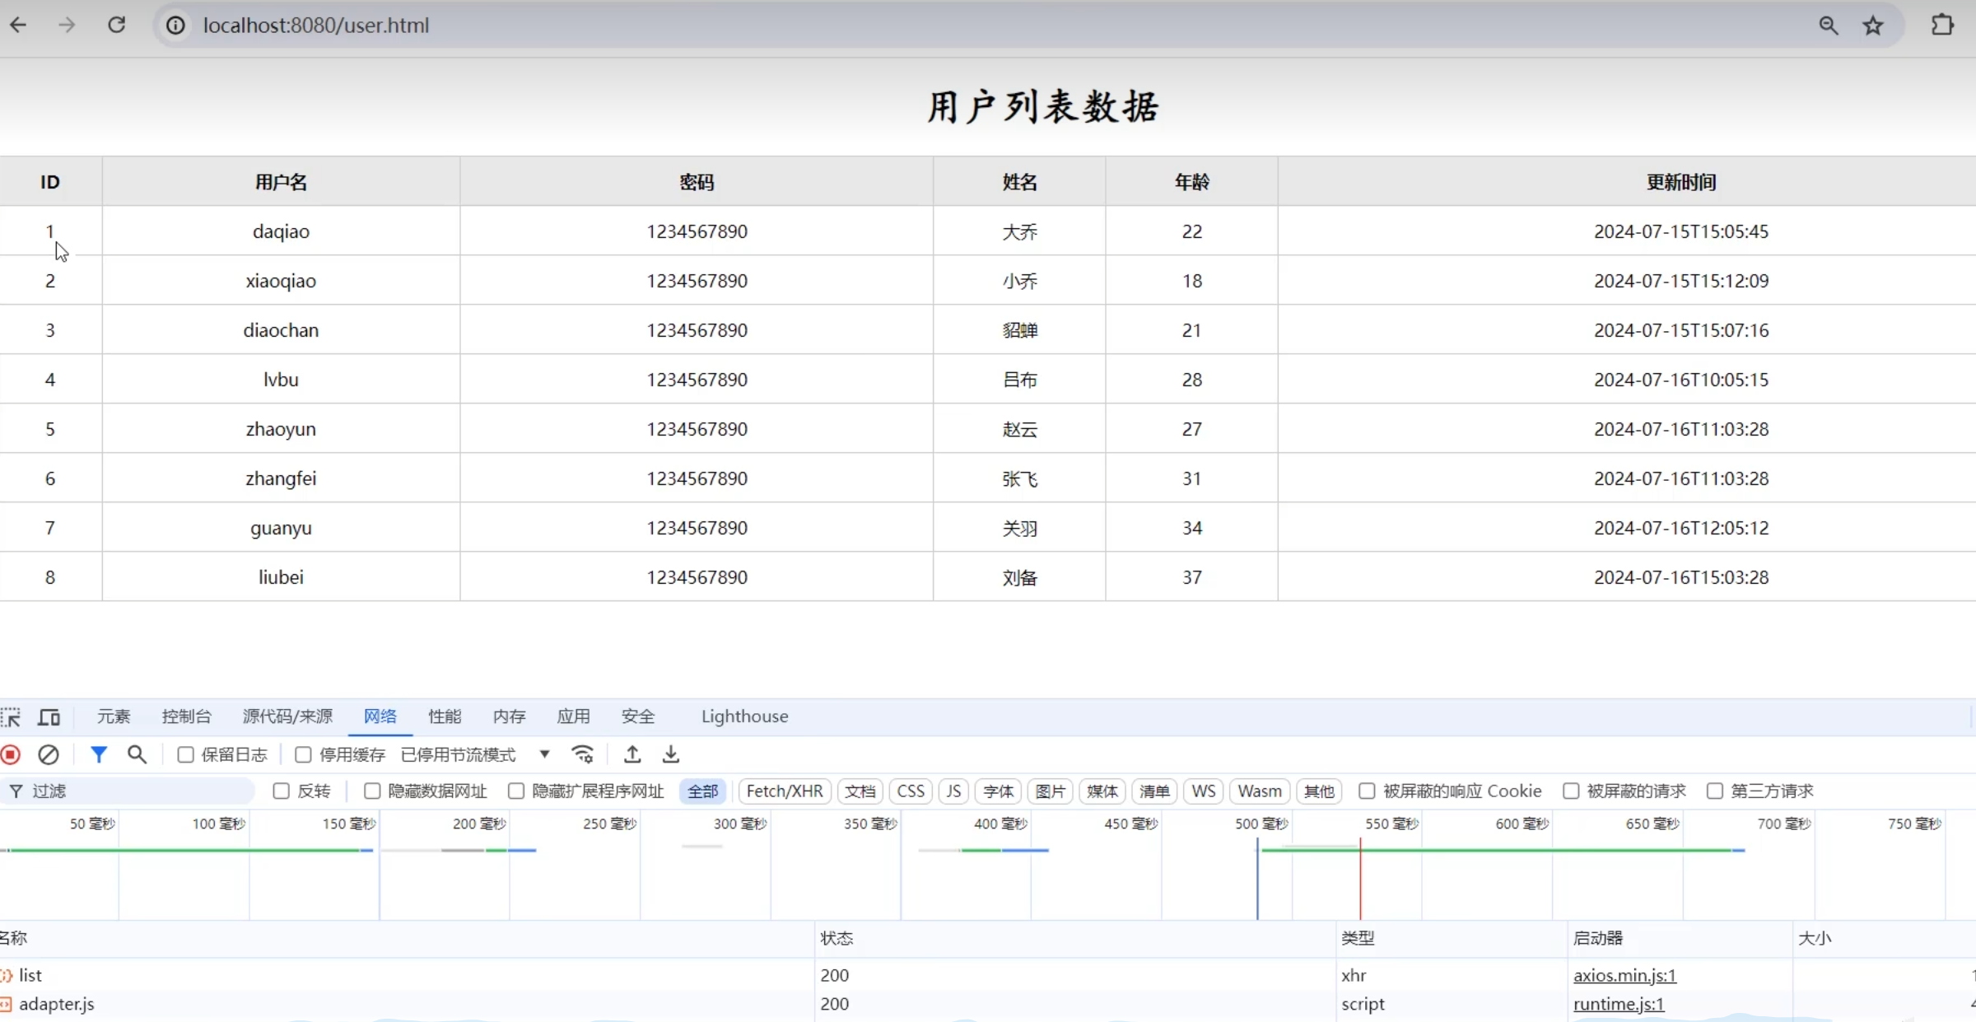Open the Lighthouse panel
Viewport: 1976px width, 1022px height.
coord(743,716)
